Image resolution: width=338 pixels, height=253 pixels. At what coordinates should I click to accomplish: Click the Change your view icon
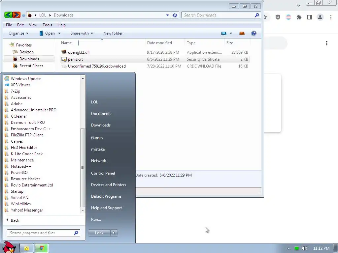pyautogui.click(x=224, y=33)
